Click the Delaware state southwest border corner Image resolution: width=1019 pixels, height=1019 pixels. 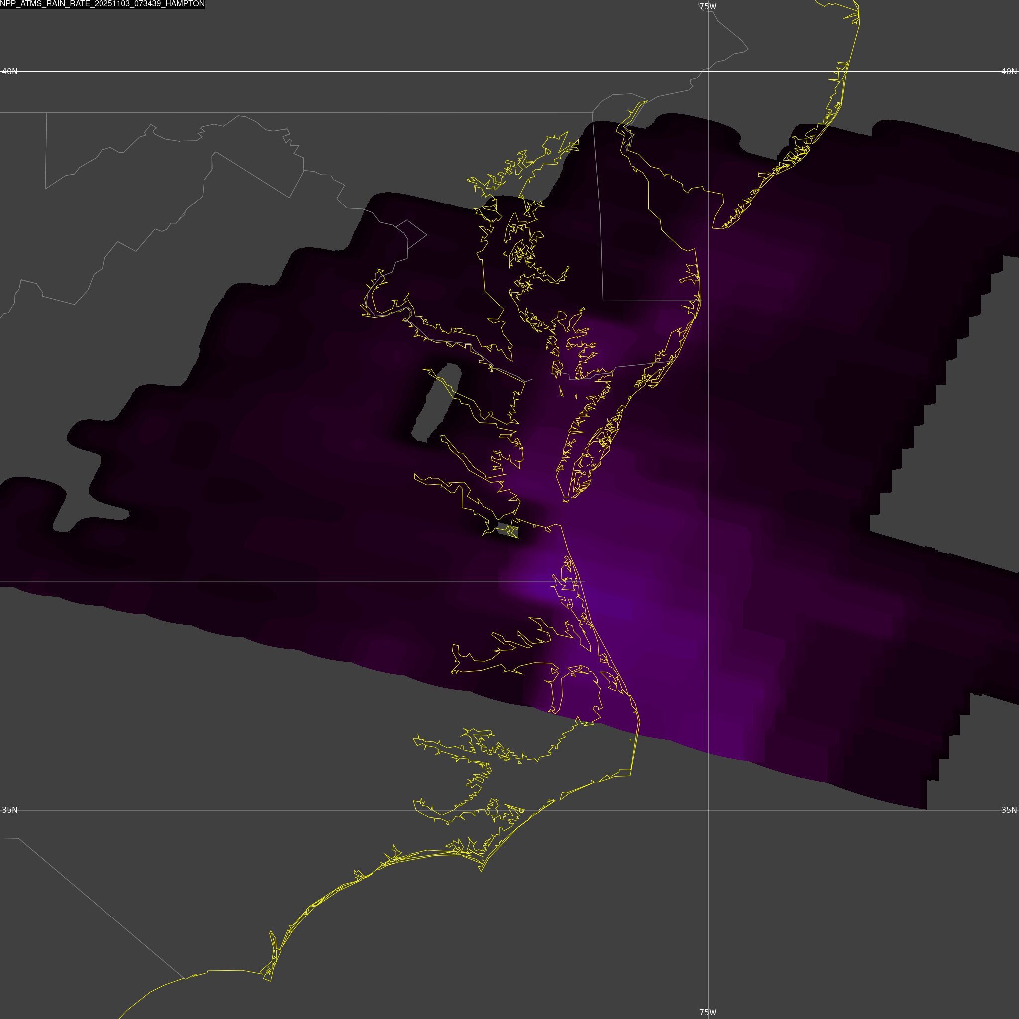[604, 300]
